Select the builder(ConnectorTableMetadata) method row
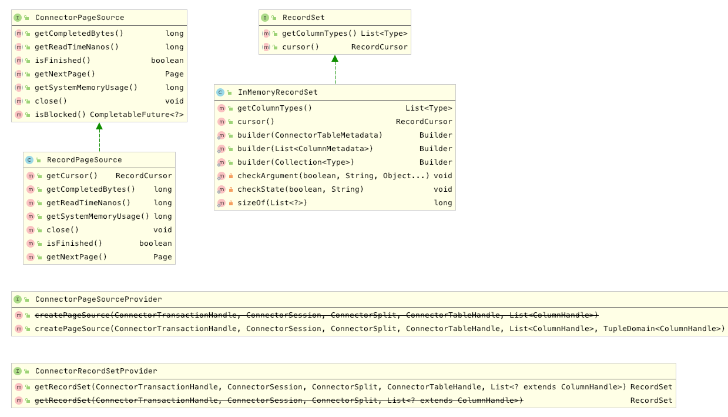 [x=310, y=135]
